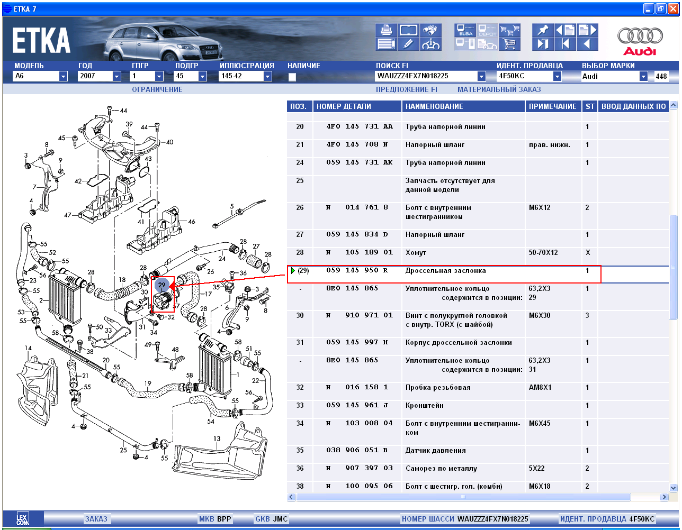Image resolution: width=682 pixels, height=530 pixels.
Task: Click the parts list vertical scrollbar thumb
Action: point(674,267)
